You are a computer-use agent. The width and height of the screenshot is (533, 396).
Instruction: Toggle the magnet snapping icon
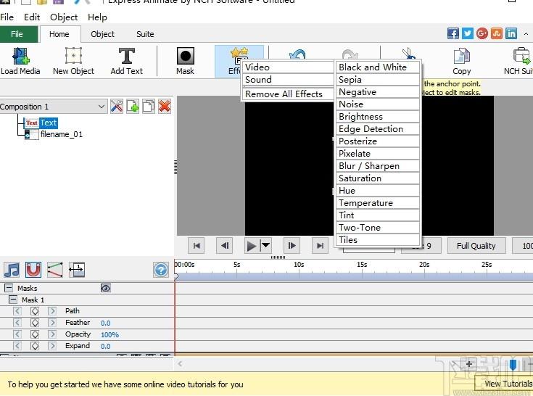pyautogui.click(x=33, y=270)
